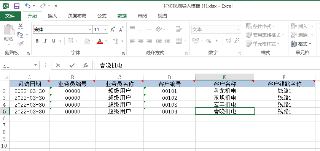Switch to the 公式 tab
This screenshot has height=151, width=320.
[x=102, y=16]
